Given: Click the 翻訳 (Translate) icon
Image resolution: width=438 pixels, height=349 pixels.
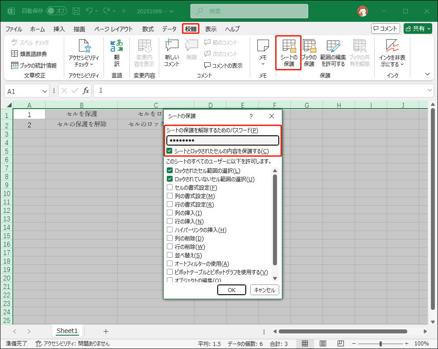Looking at the screenshot, I should pos(116,47).
